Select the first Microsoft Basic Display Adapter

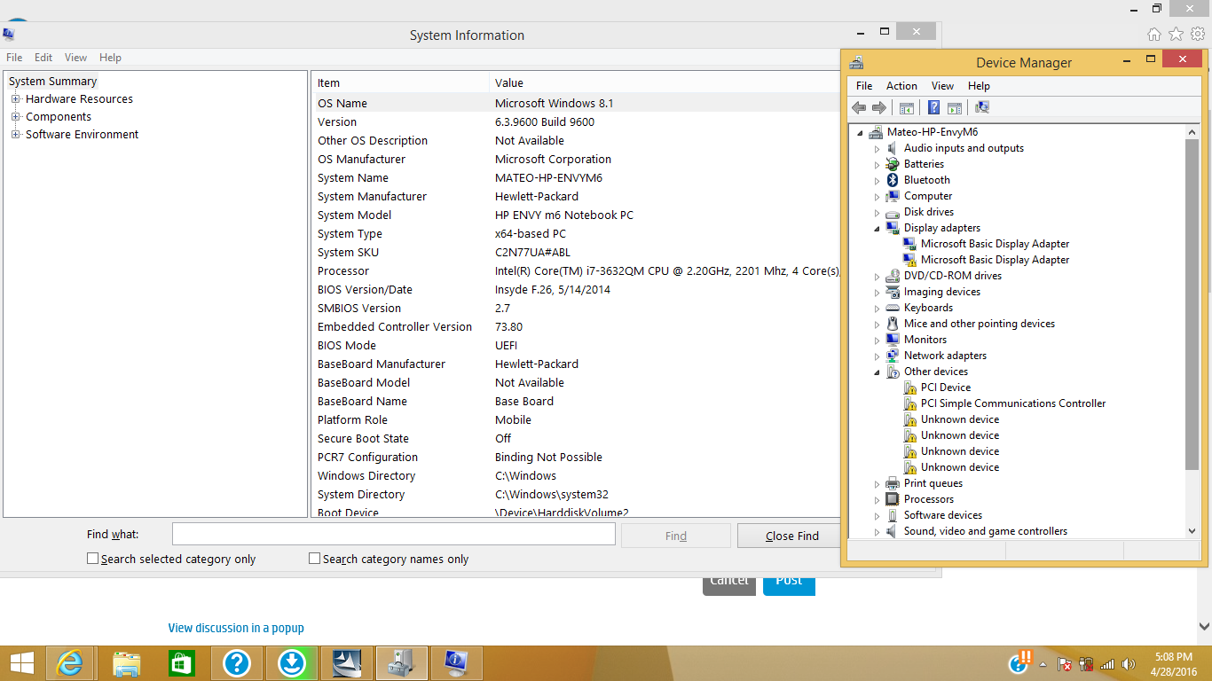[995, 244]
